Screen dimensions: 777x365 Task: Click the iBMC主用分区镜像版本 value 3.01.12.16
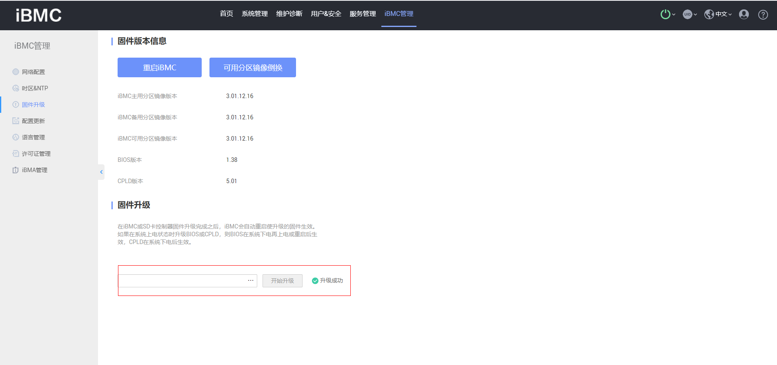tap(240, 96)
